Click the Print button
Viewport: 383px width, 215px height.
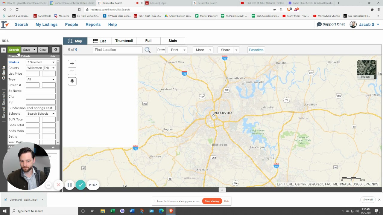[175, 50]
